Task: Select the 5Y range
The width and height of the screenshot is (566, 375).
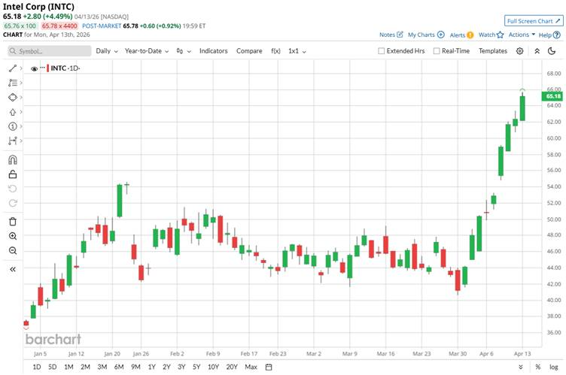Action: [196, 367]
